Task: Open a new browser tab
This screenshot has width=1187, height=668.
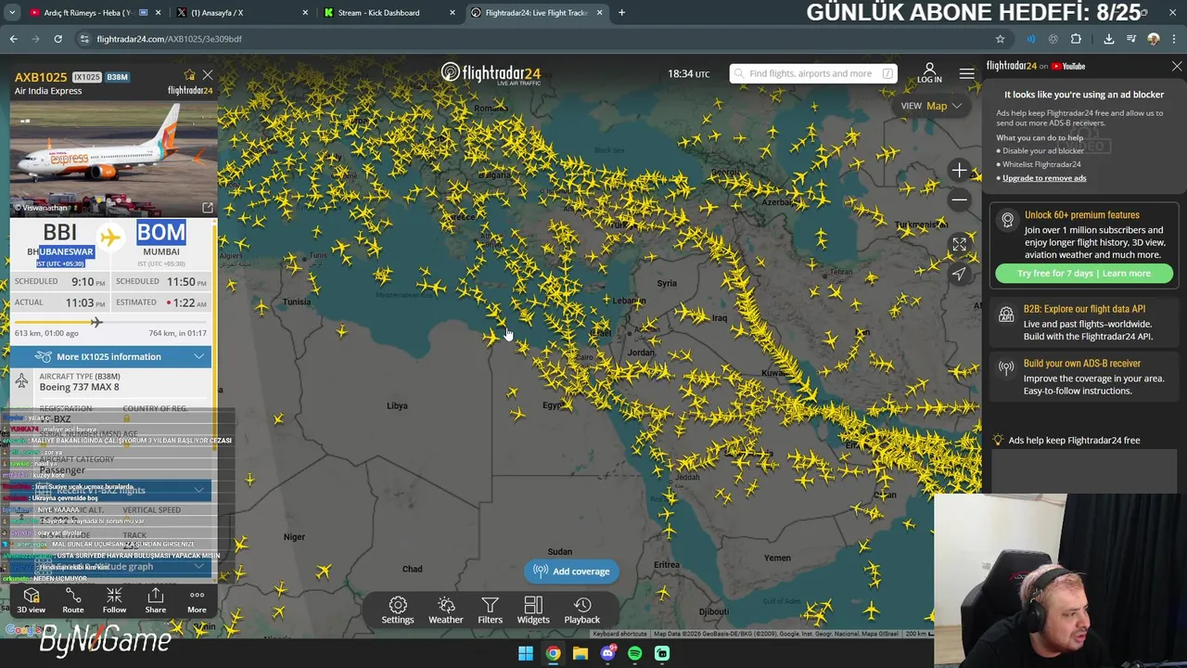Action: (621, 13)
